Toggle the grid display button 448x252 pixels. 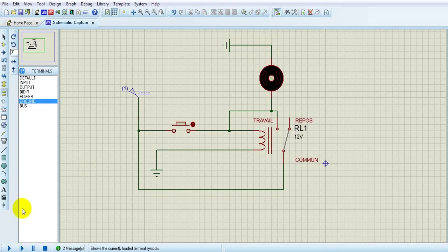114,12
